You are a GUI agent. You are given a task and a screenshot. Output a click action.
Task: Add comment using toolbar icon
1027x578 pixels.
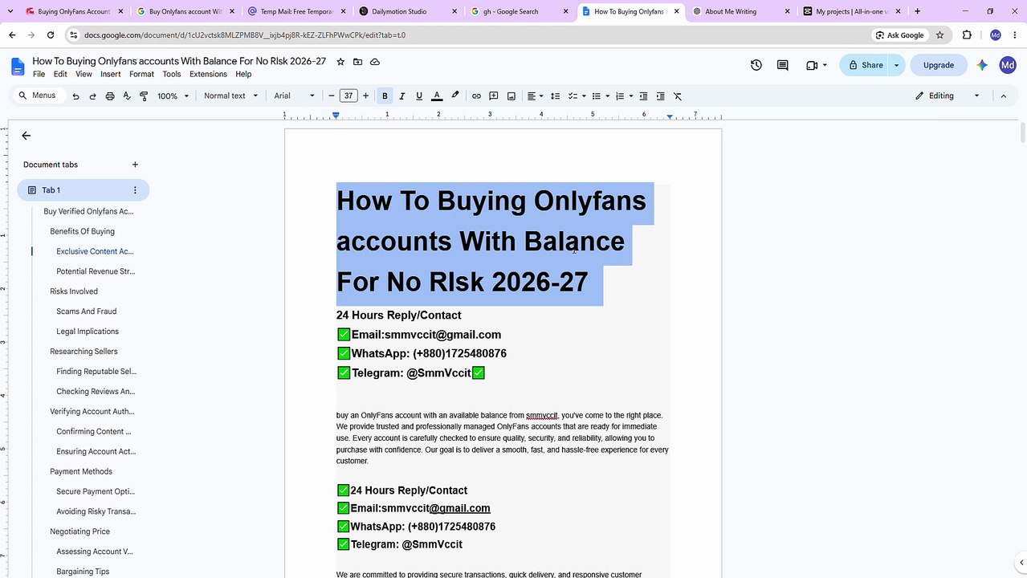494,96
